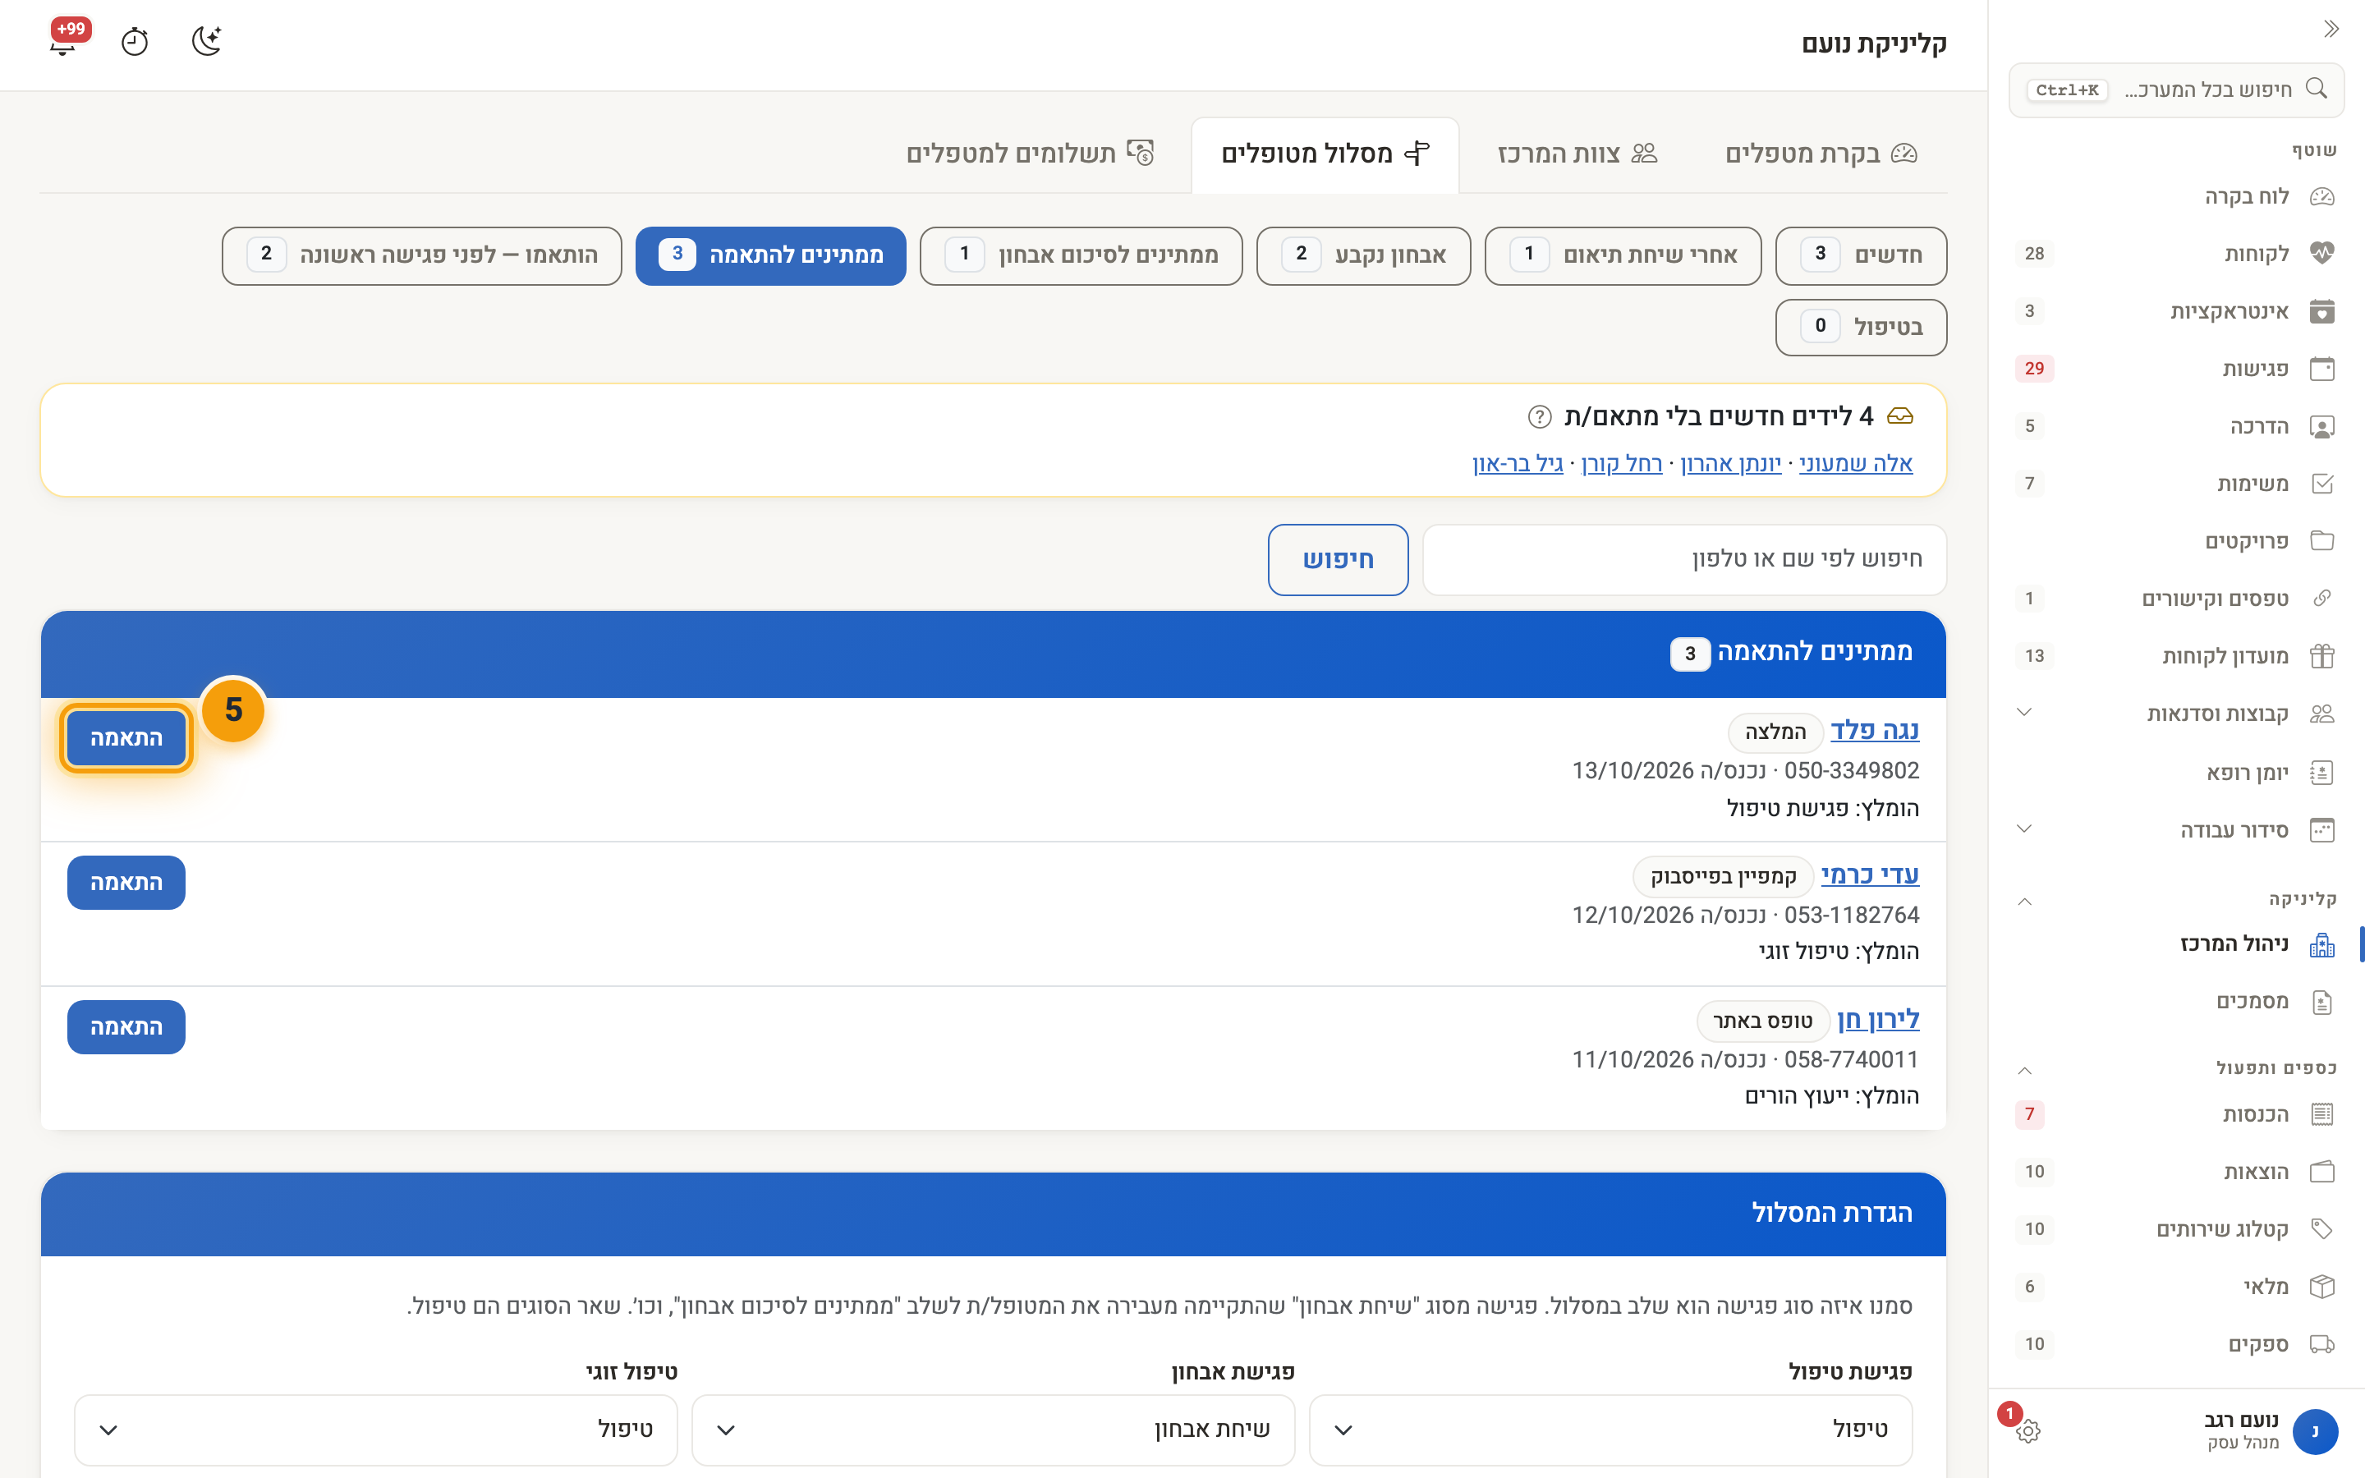Open פגישות calendar in the sidebar
2365x1478 pixels.
(2175, 369)
